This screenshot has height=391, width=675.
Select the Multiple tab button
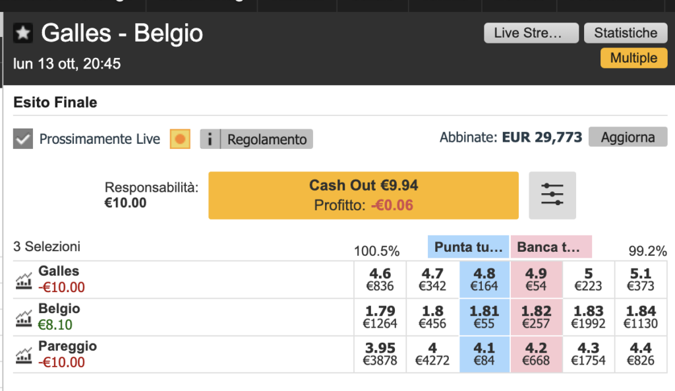click(x=633, y=58)
